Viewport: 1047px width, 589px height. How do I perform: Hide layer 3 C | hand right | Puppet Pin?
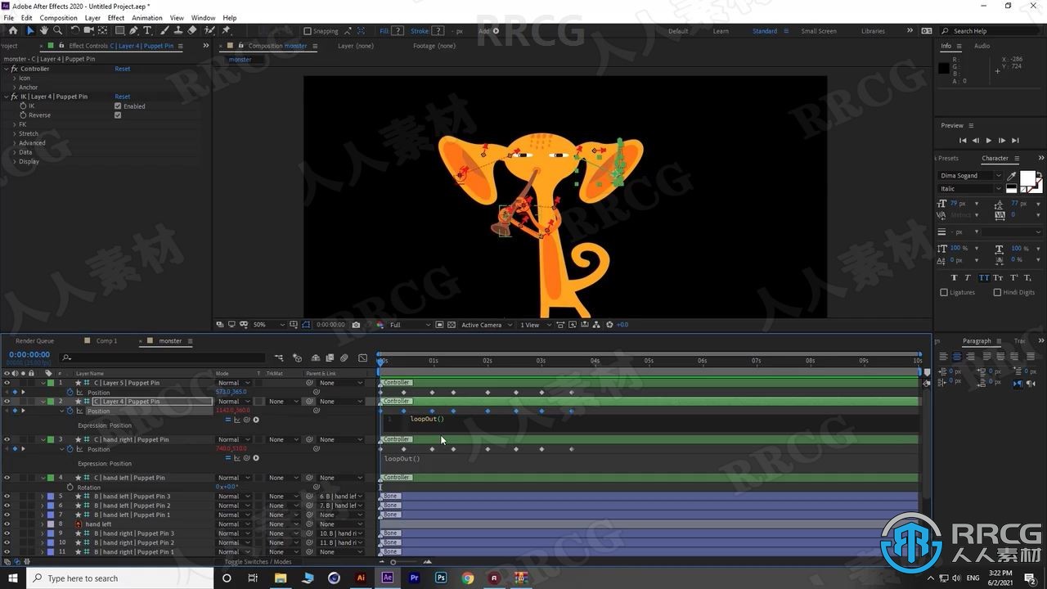click(x=7, y=439)
